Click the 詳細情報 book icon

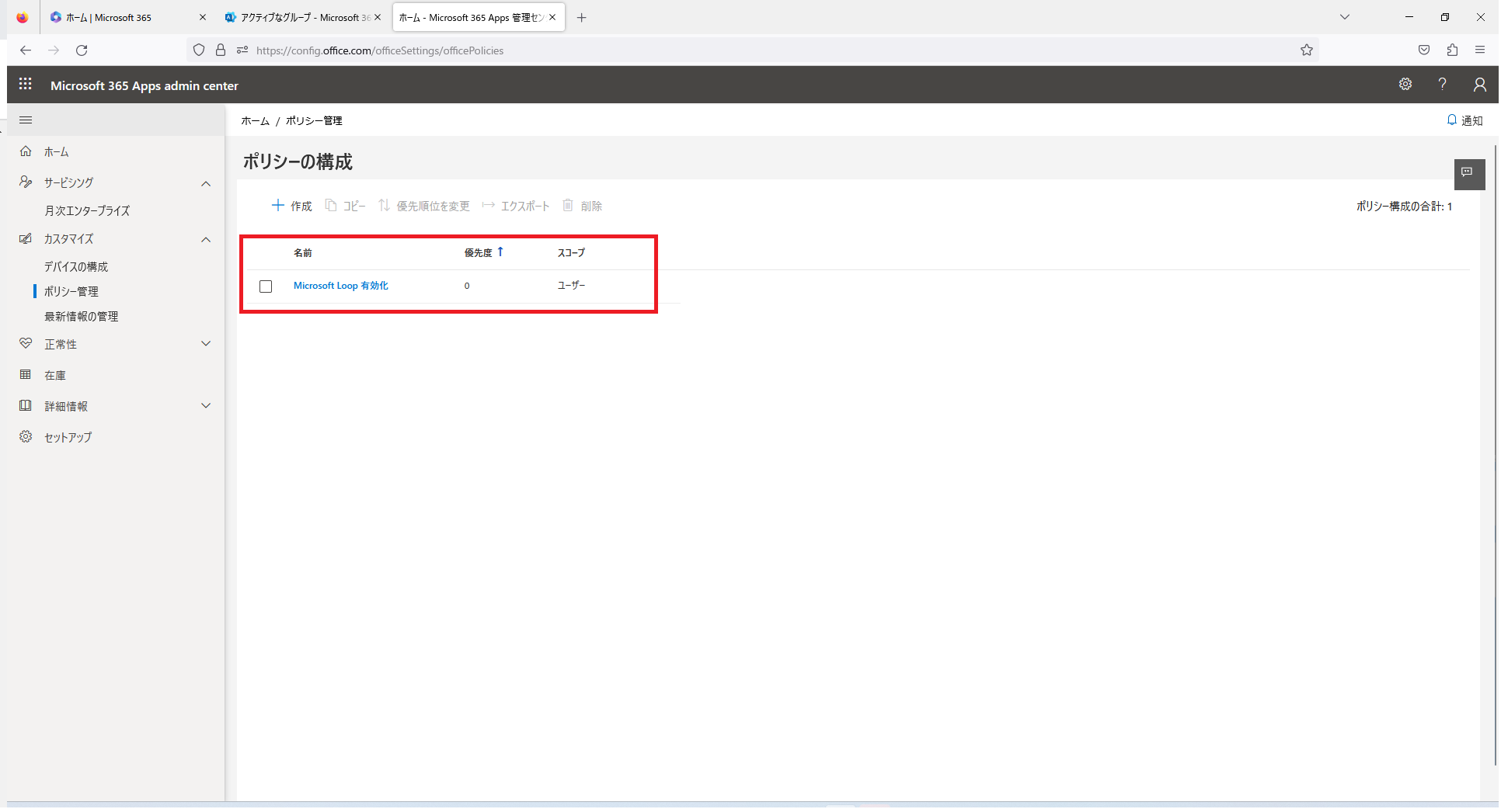pyautogui.click(x=26, y=405)
